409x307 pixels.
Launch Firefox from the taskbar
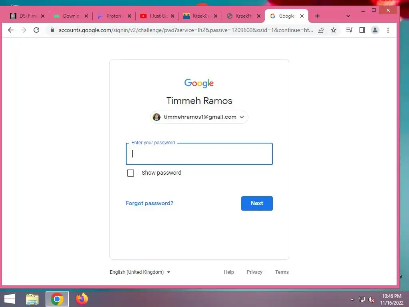coord(81,299)
